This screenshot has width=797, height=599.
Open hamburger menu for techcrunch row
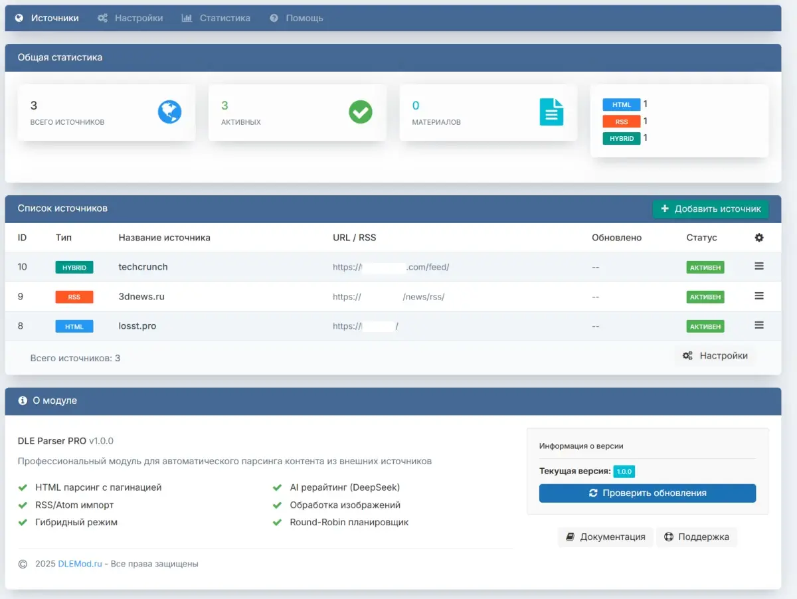759,266
